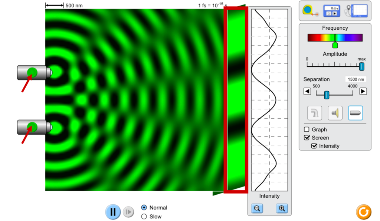The width and height of the screenshot is (380, 221).
Task: Pick the measuring tape tool
Action: (310, 11)
